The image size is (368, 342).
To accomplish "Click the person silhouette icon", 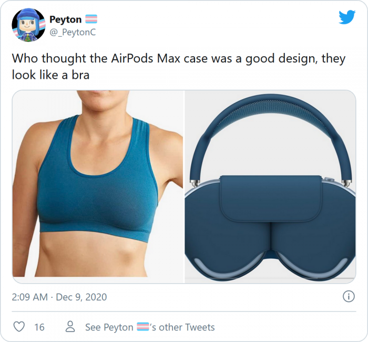I will tap(70, 327).
